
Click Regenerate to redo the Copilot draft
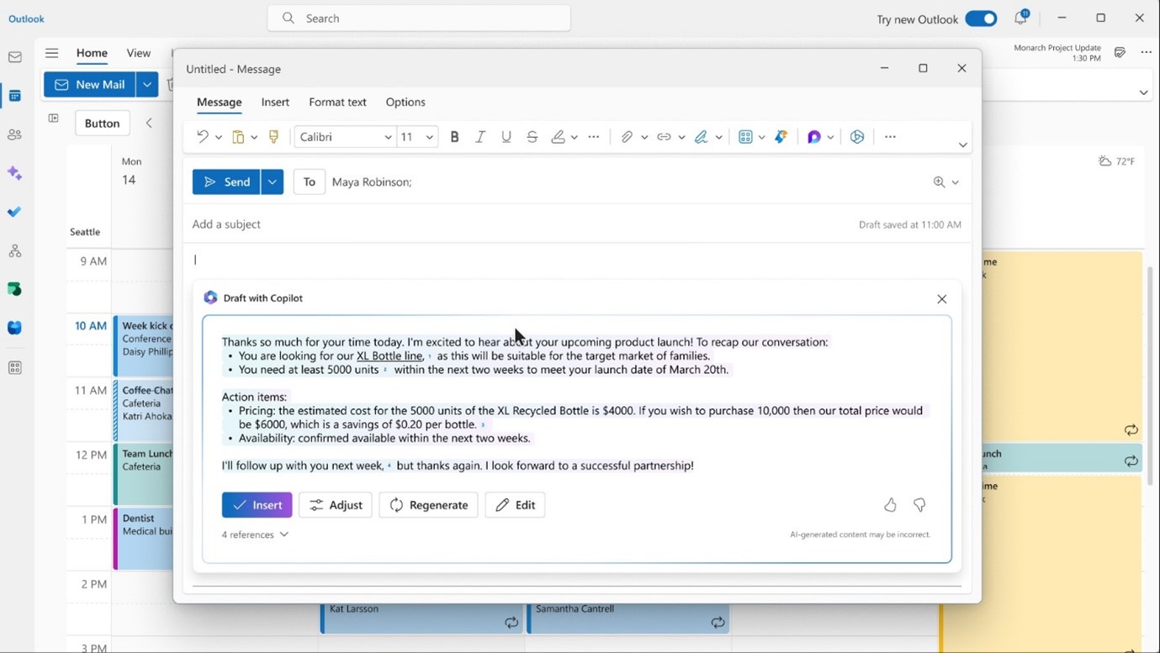pos(428,504)
